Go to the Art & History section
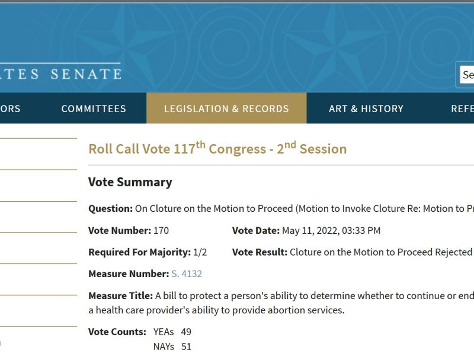This screenshot has height=356, width=474. [x=366, y=109]
